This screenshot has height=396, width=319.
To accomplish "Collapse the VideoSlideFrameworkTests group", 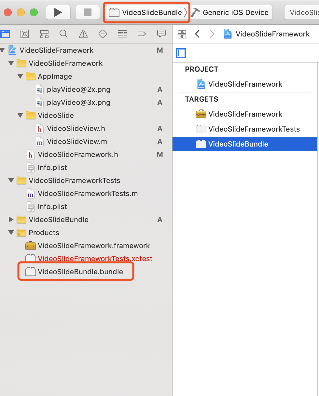I will (11, 180).
